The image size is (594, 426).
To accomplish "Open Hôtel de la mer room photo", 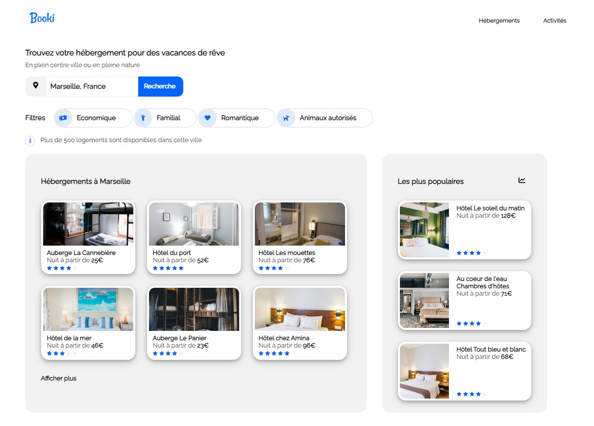I will point(88,309).
